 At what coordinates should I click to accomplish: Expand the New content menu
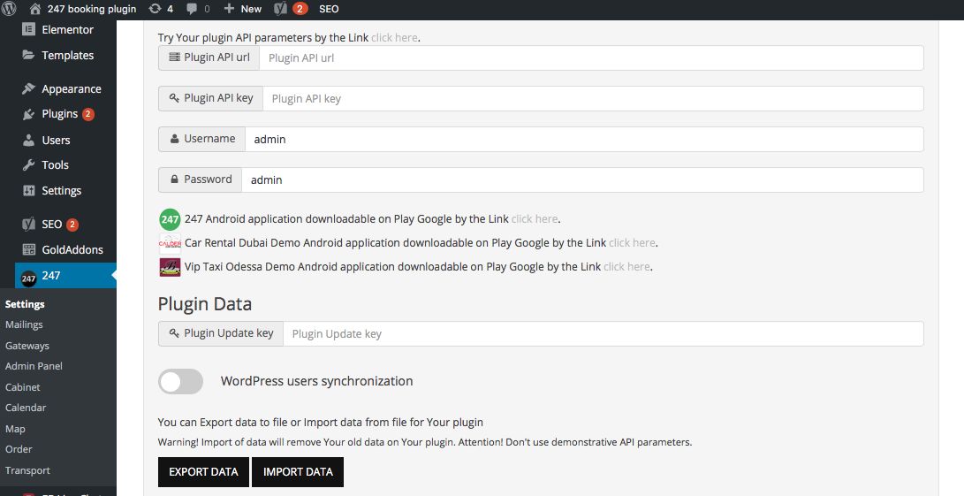coord(243,9)
